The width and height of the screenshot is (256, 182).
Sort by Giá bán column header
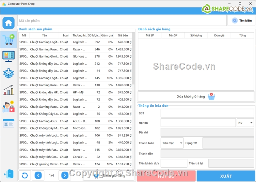[123, 35]
